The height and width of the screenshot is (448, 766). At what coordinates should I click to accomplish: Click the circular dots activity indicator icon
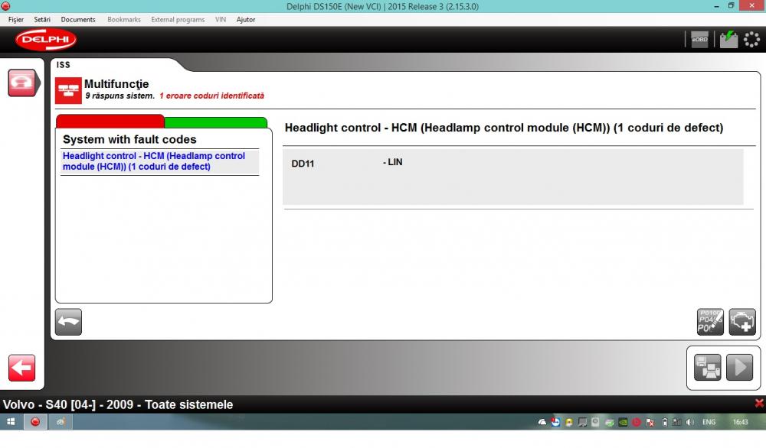(751, 40)
